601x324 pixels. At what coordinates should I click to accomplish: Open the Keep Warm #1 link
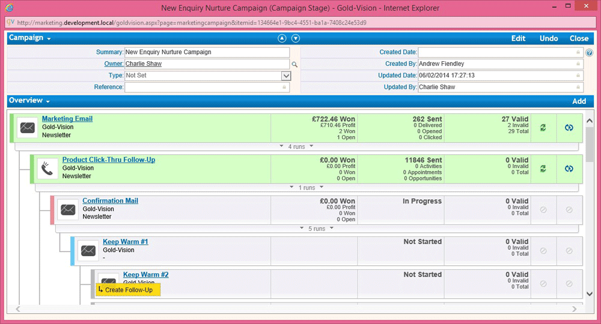click(x=125, y=242)
